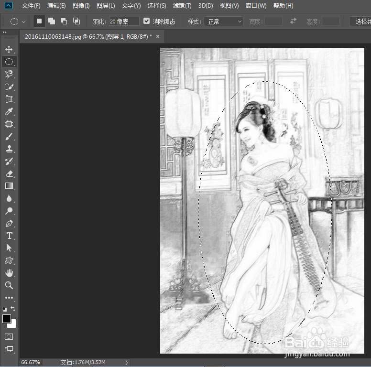Select the Lasso tool
The image size is (371, 367).
(9, 74)
